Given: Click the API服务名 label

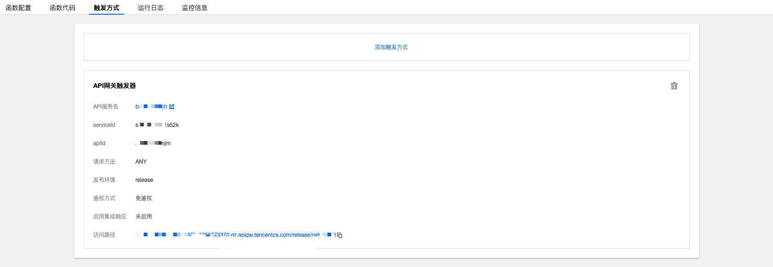Looking at the screenshot, I should click(x=106, y=107).
